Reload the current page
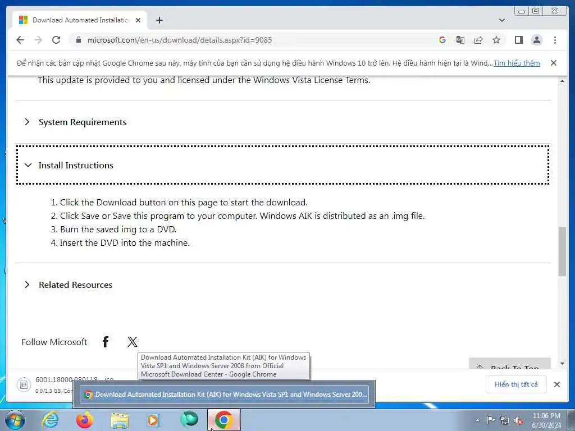 (x=56, y=40)
